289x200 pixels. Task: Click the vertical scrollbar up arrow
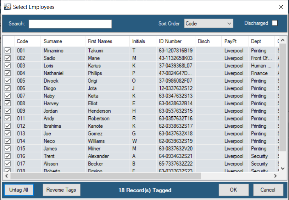(x=283, y=40)
